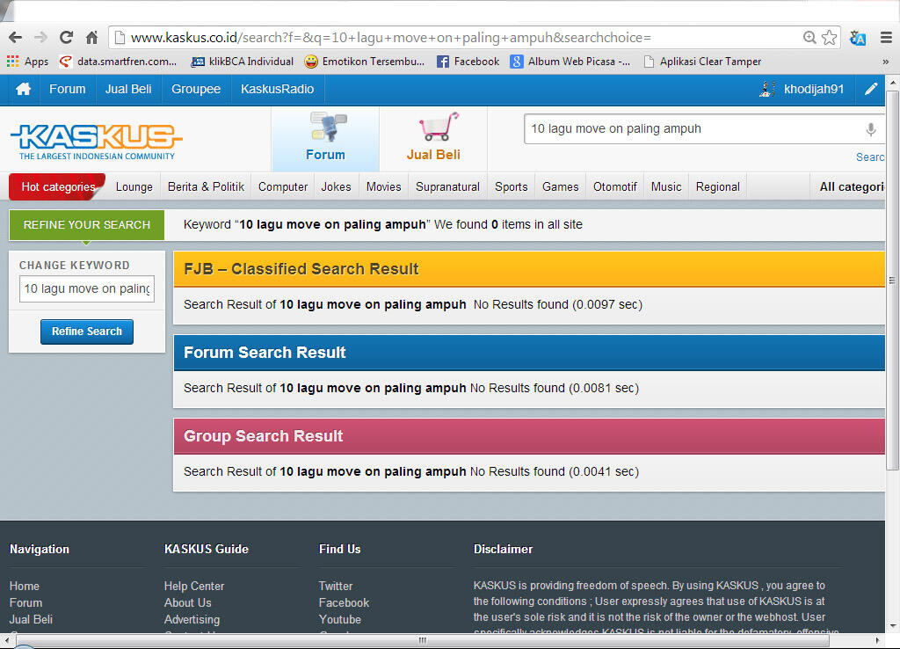Open the Regional category
The height and width of the screenshot is (649, 900).
click(x=717, y=186)
